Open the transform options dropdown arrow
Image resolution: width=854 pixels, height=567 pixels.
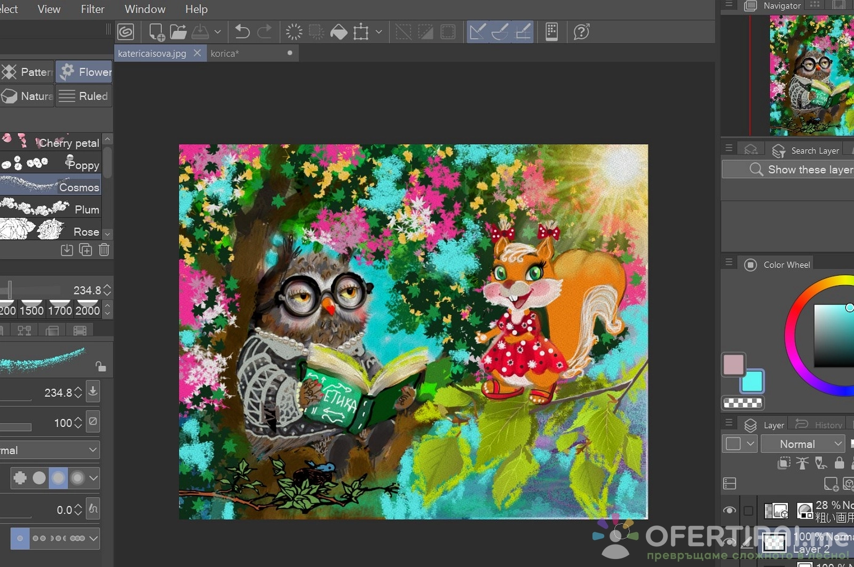378,32
